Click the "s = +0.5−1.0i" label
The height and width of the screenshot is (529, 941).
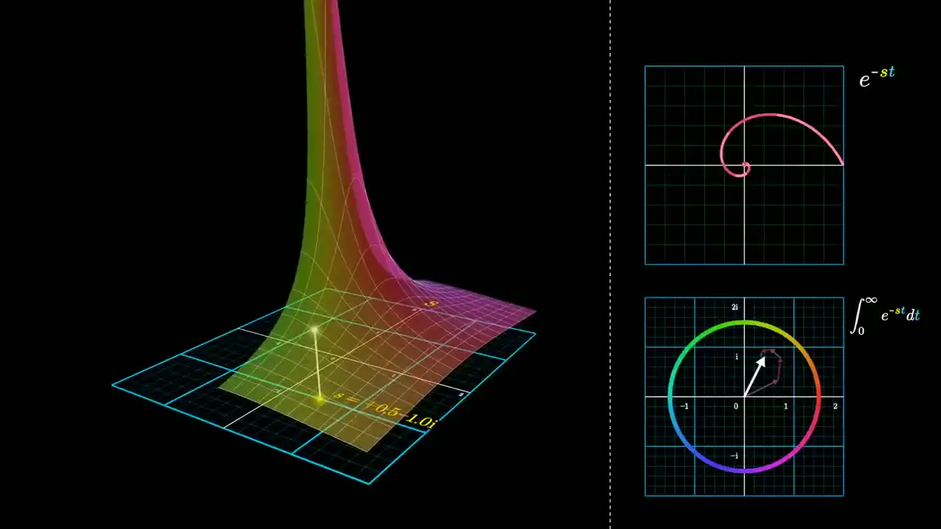point(386,410)
